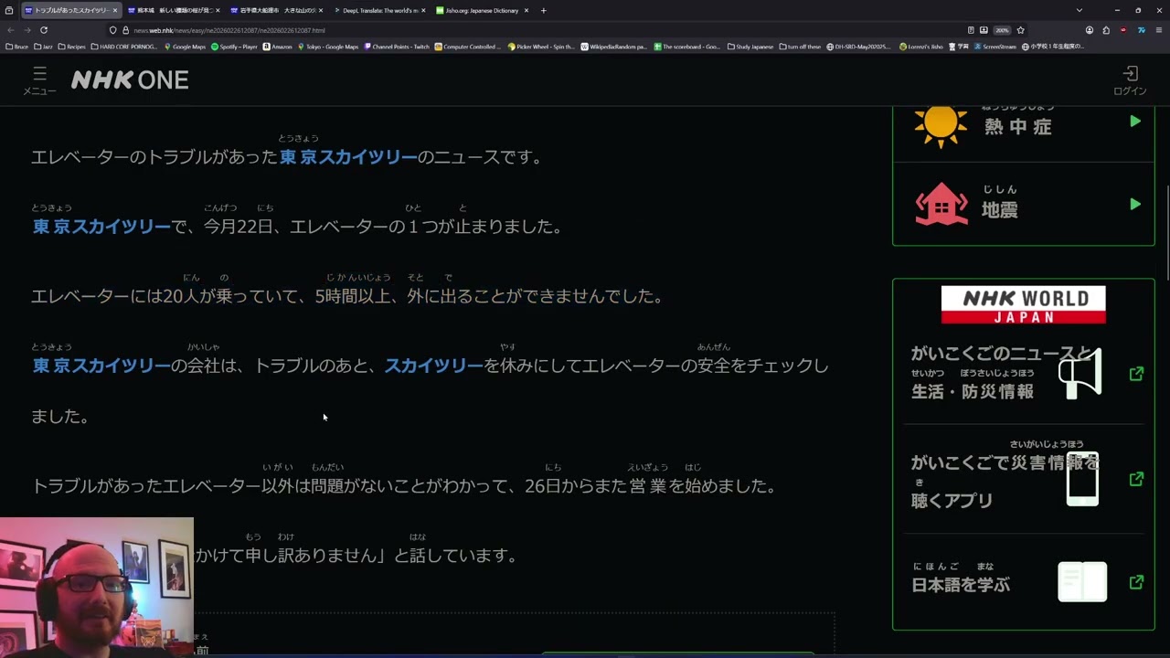Reload the page with the refresh icon

tap(43, 30)
